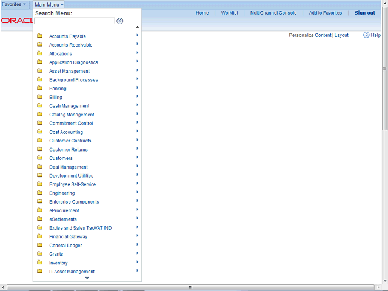Click the Commitment Control folder icon

39,123
